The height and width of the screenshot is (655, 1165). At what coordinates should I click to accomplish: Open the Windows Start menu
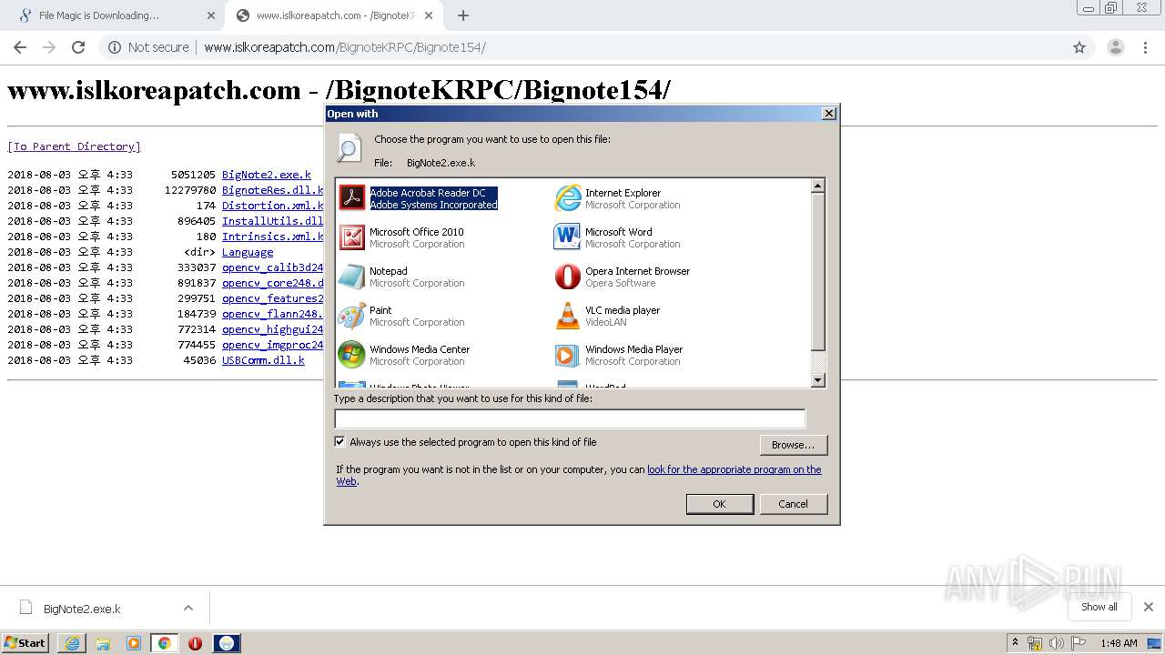25,643
